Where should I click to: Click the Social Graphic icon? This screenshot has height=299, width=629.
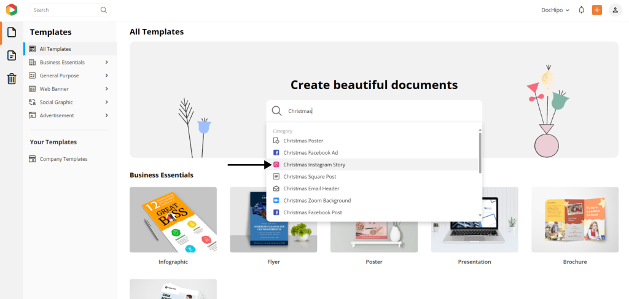coord(33,102)
